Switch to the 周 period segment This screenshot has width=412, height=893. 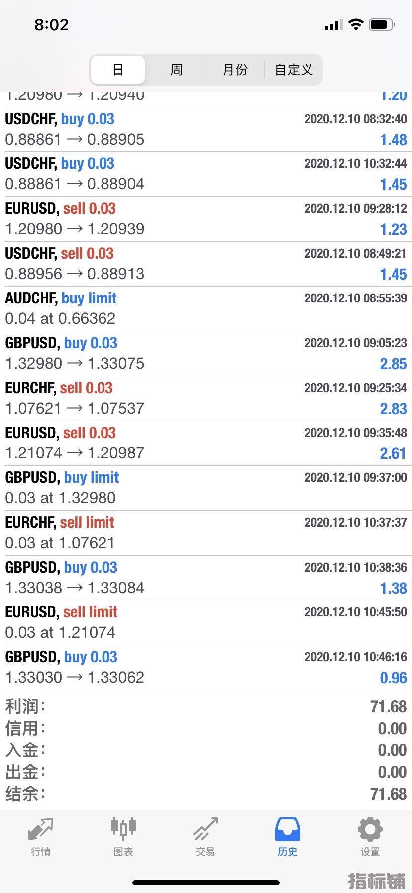pyautogui.click(x=176, y=70)
